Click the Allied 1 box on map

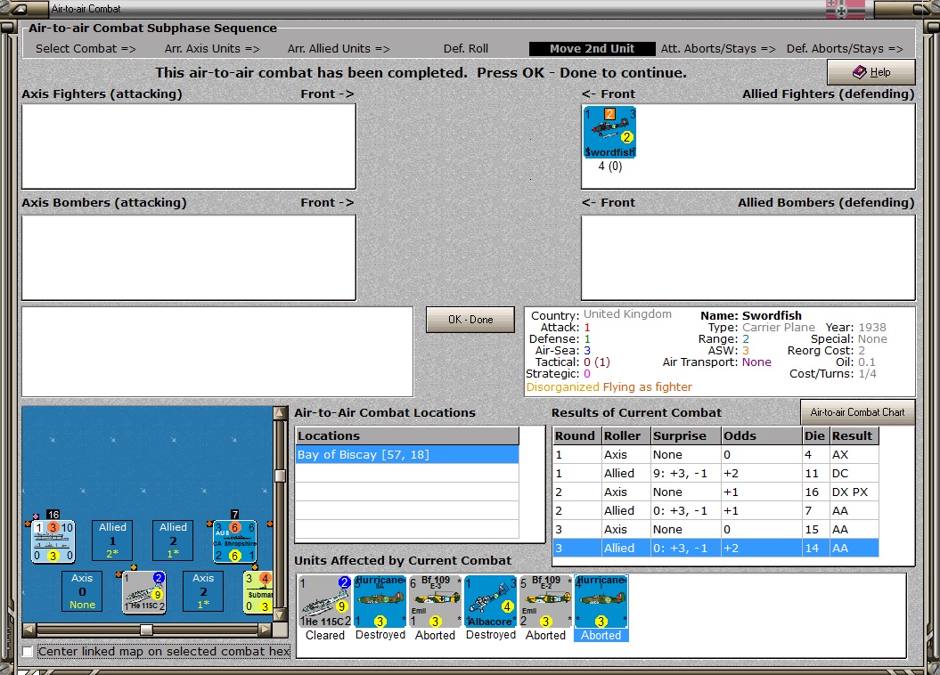[112, 541]
